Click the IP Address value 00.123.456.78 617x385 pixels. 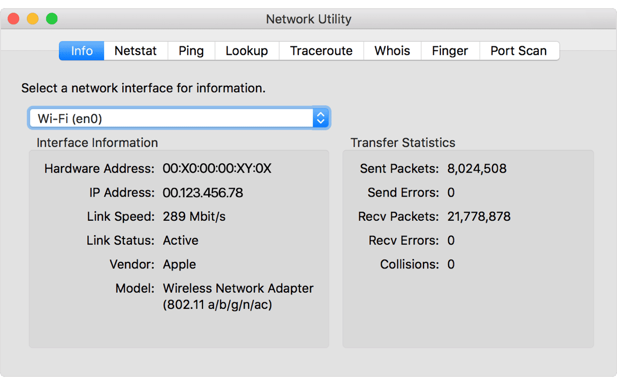202,193
